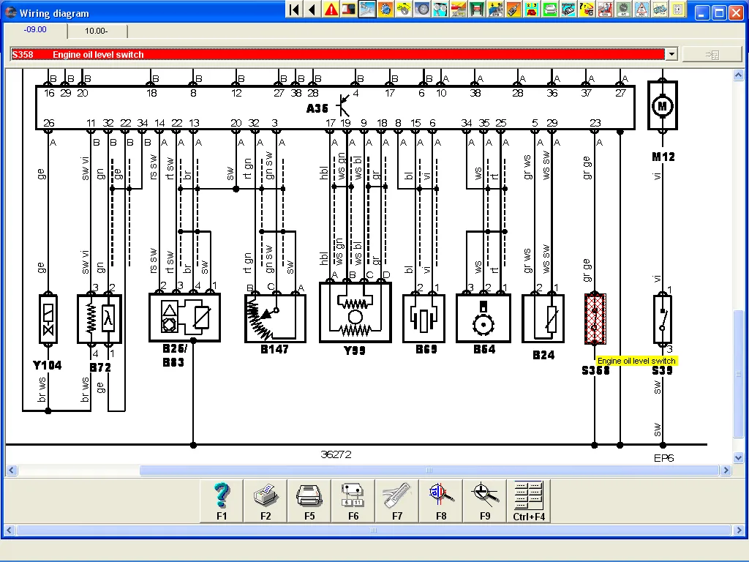Open the black ruler component icon

(568, 9)
